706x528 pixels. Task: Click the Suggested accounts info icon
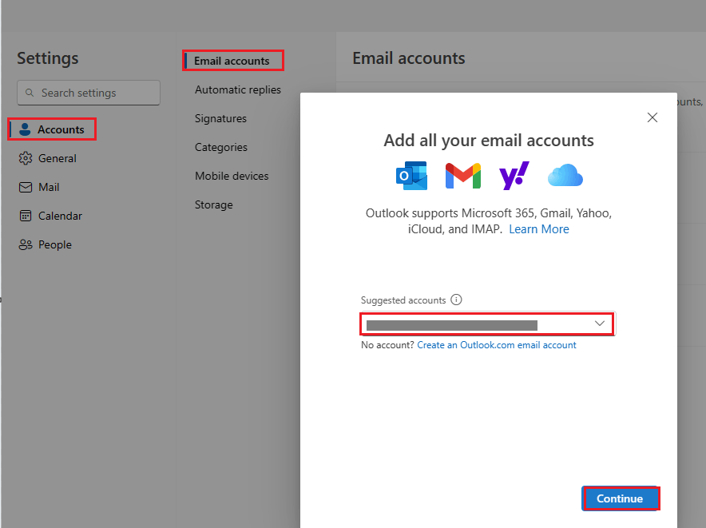(456, 300)
